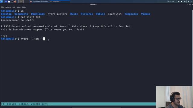Click the 'Pictures' directory name
193x108 pixels.
coord(87,14)
